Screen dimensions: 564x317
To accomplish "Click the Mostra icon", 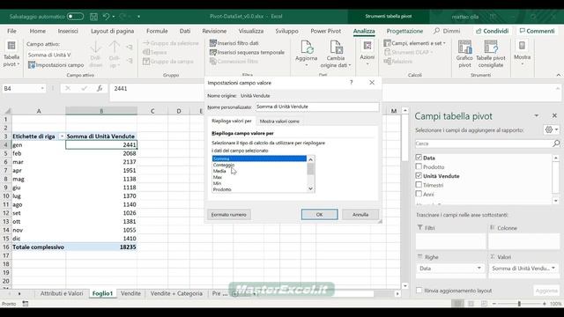I will click(522, 46).
